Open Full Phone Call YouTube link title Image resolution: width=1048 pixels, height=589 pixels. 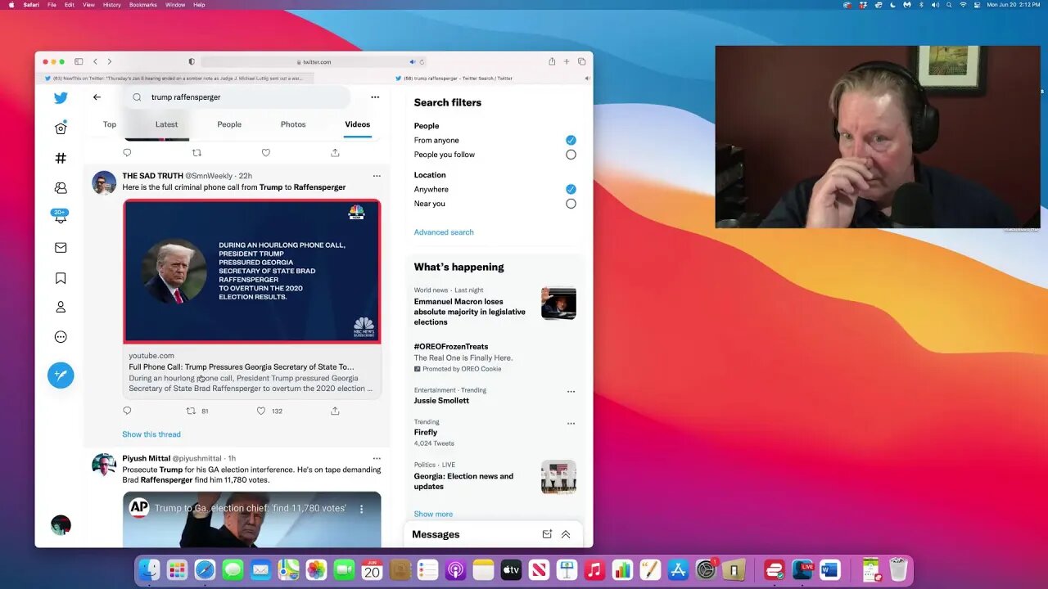(x=242, y=367)
